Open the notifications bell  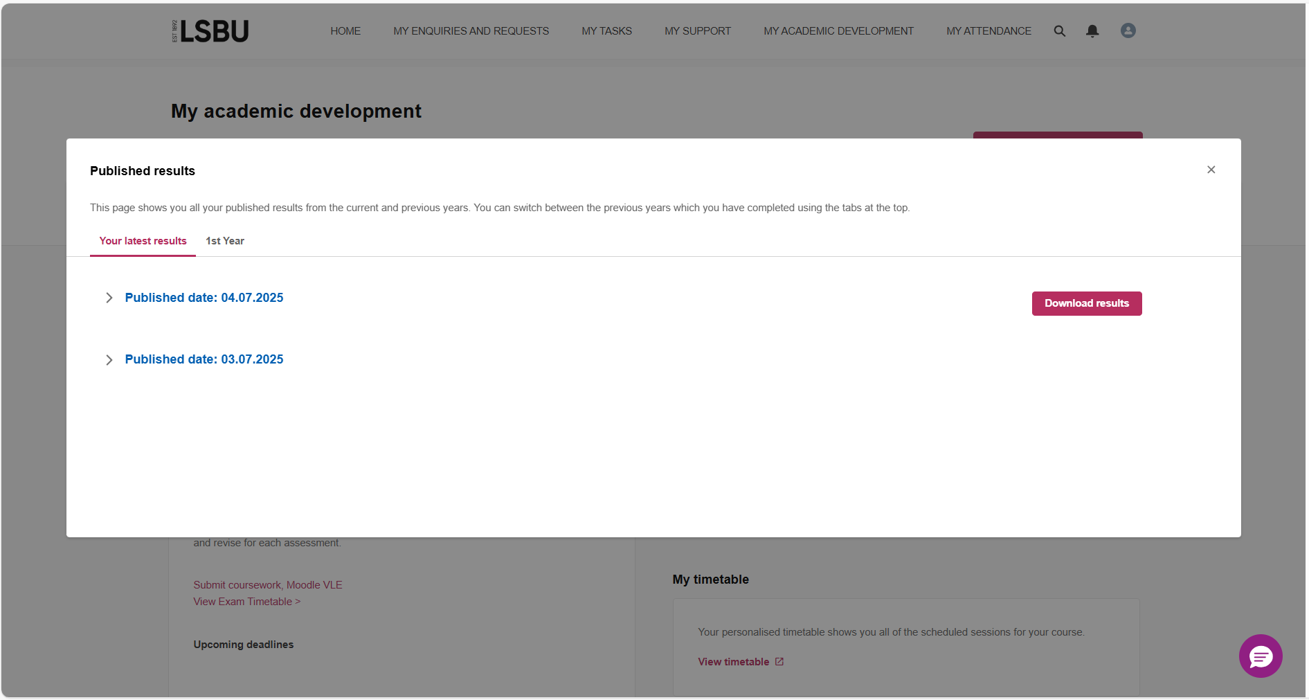click(1092, 31)
